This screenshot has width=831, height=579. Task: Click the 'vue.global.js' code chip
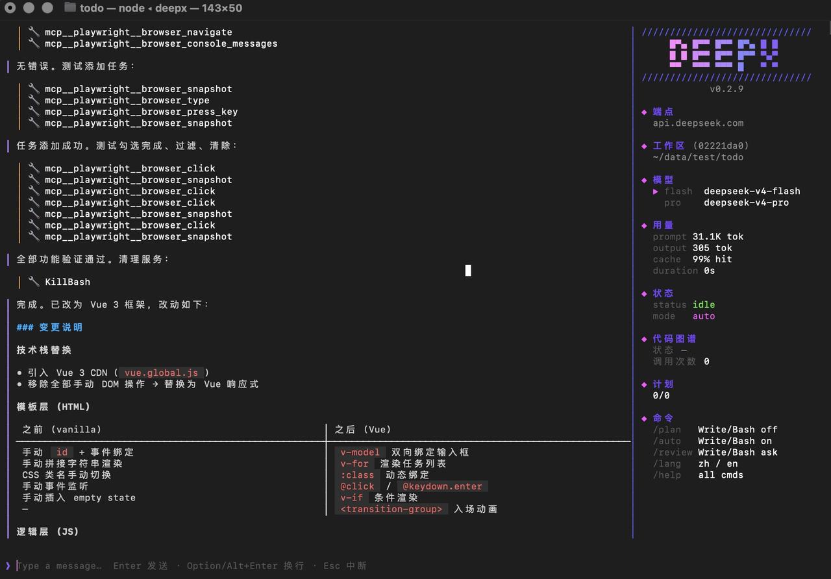click(162, 373)
